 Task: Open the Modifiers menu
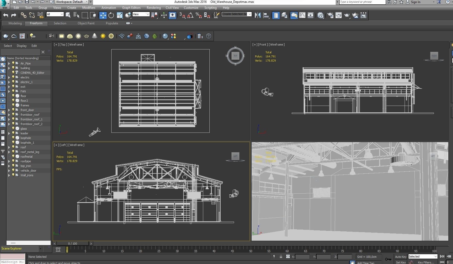point(89,8)
